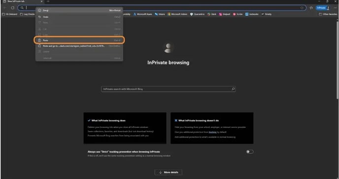Click the search icon in Bing search box
The width and height of the screenshot is (339, 179).
tap(233, 89)
